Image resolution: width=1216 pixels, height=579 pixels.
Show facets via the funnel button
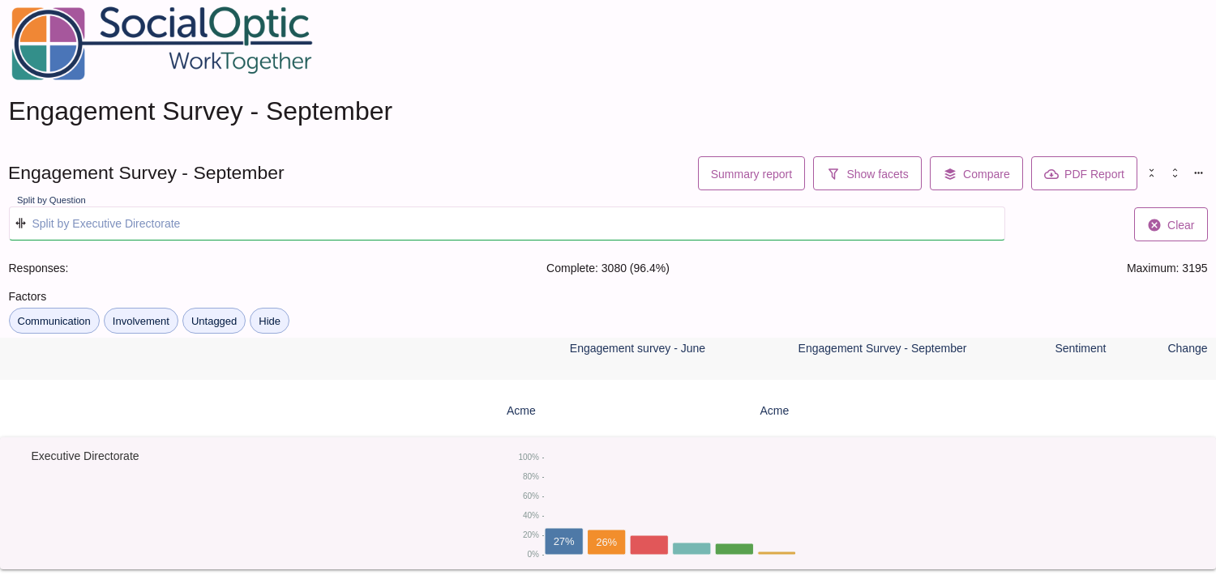(x=867, y=173)
